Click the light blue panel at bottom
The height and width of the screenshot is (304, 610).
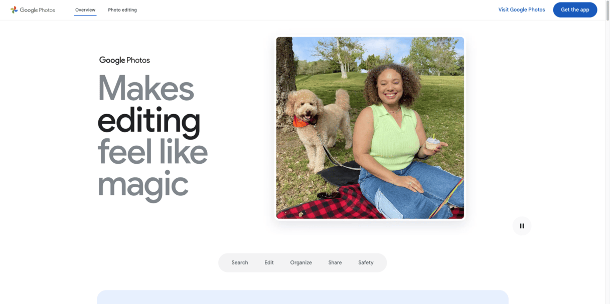pyautogui.click(x=302, y=297)
